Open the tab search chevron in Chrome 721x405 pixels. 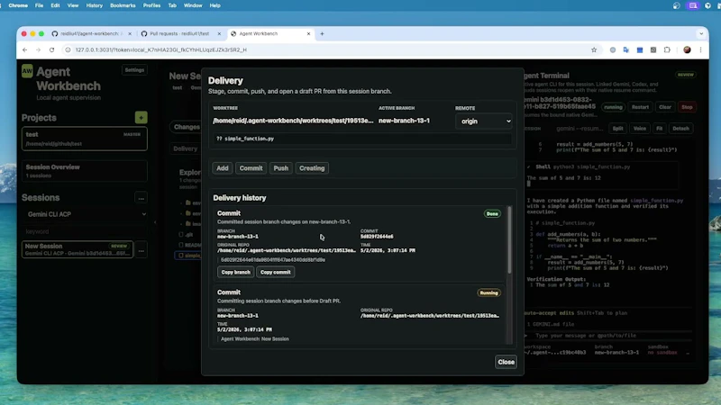click(701, 33)
